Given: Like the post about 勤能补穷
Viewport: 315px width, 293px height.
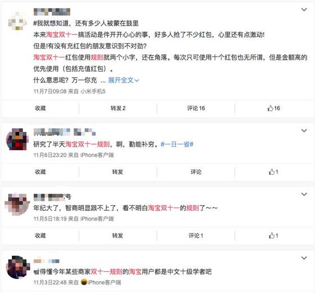Looking at the screenshot, I should pos(273,172).
